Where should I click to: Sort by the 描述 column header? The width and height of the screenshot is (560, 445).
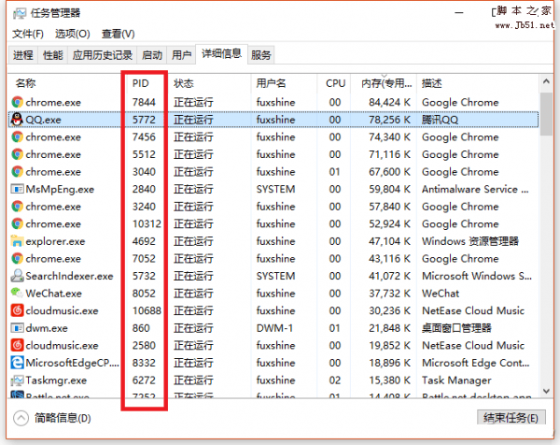(432, 83)
